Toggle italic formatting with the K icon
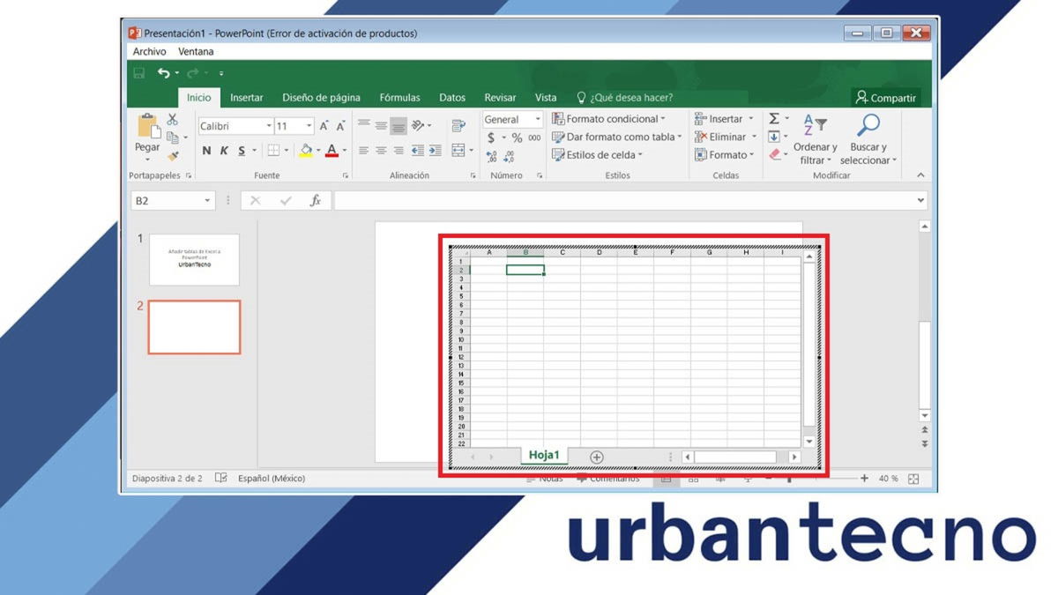The image size is (1058, 595). [224, 149]
